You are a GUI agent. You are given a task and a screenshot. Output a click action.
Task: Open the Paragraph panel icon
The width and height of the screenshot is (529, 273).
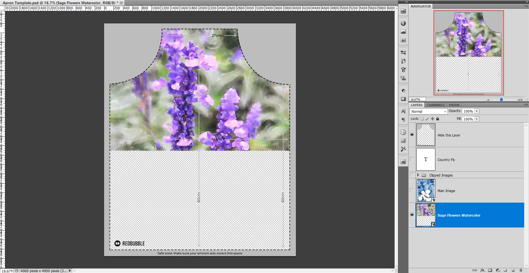pyautogui.click(x=403, y=120)
